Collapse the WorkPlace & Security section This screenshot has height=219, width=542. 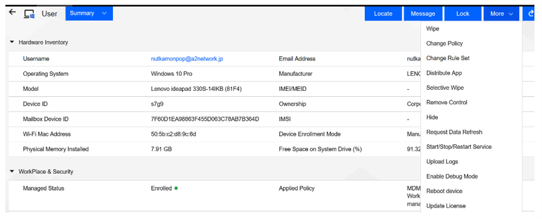pyautogui.click(x=12, y=171)
